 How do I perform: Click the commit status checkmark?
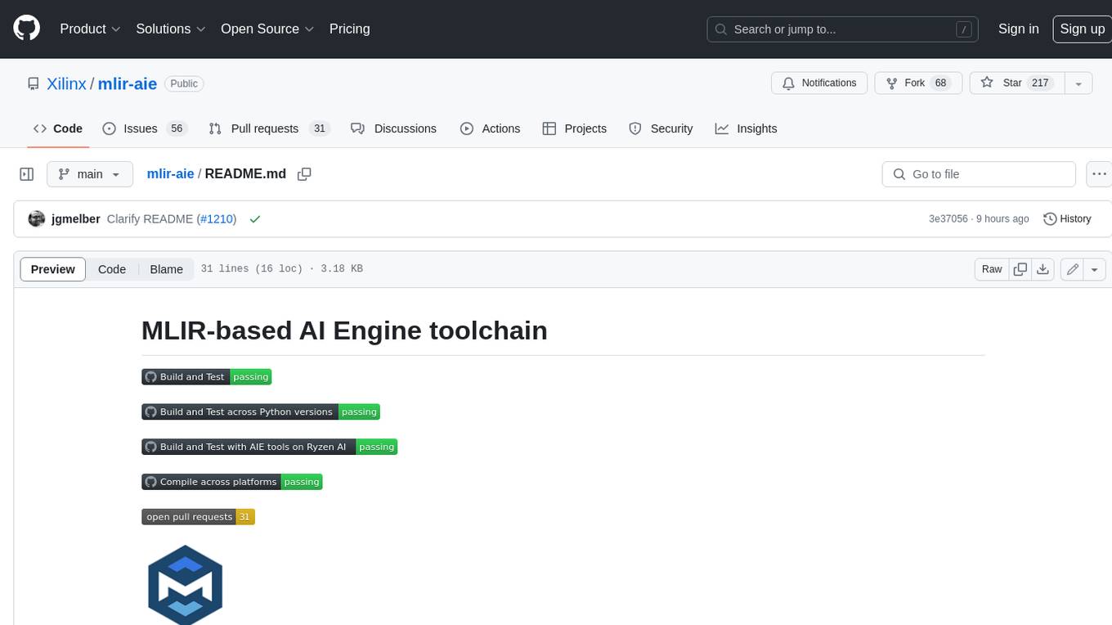click(255, 219)
